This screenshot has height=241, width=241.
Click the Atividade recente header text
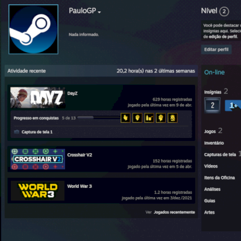point(27,71)
